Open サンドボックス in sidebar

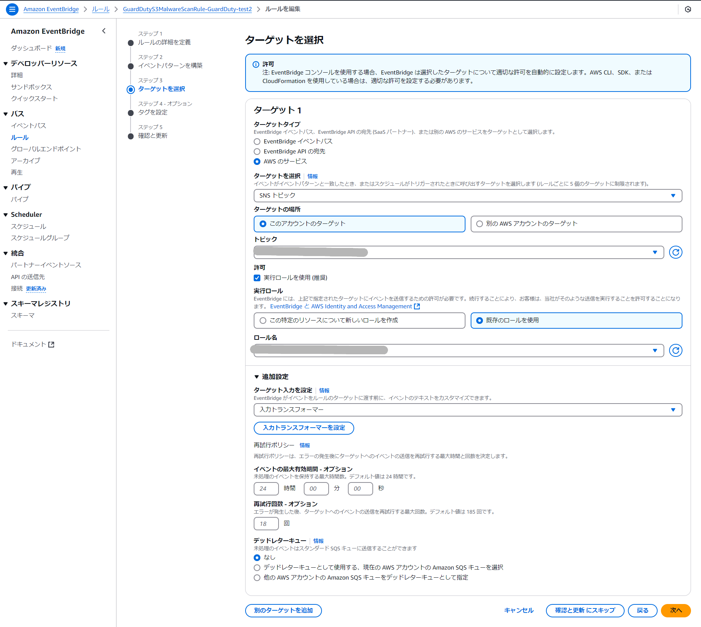tap(32, 87)
